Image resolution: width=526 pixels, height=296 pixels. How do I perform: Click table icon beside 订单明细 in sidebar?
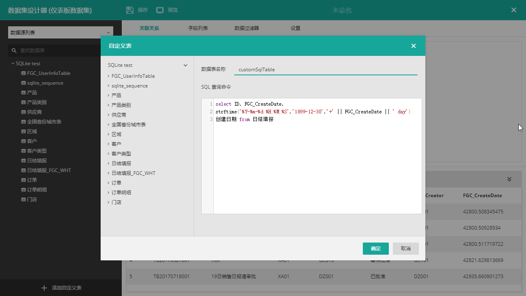point(24,190)
